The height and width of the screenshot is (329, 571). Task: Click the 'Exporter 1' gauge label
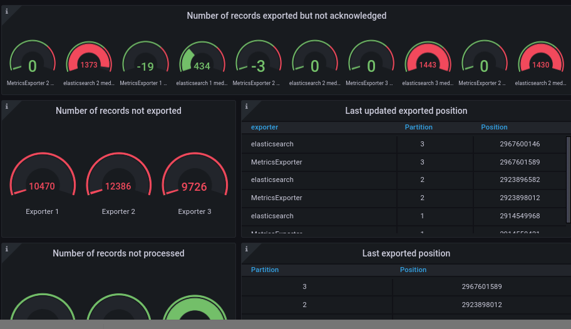42,211
